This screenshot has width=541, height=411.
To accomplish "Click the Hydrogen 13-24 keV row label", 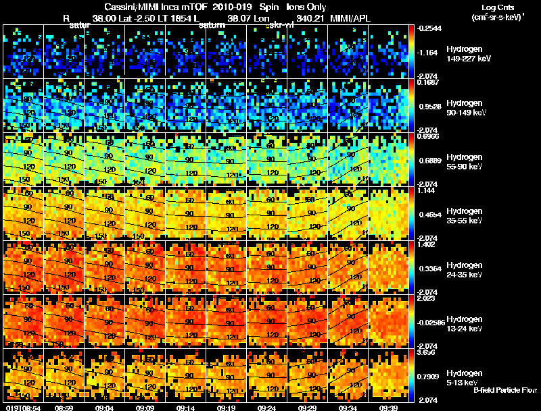I will point(465,324).
